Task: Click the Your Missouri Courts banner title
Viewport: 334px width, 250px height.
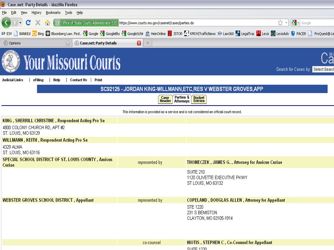Action: [x=72, y=62]
